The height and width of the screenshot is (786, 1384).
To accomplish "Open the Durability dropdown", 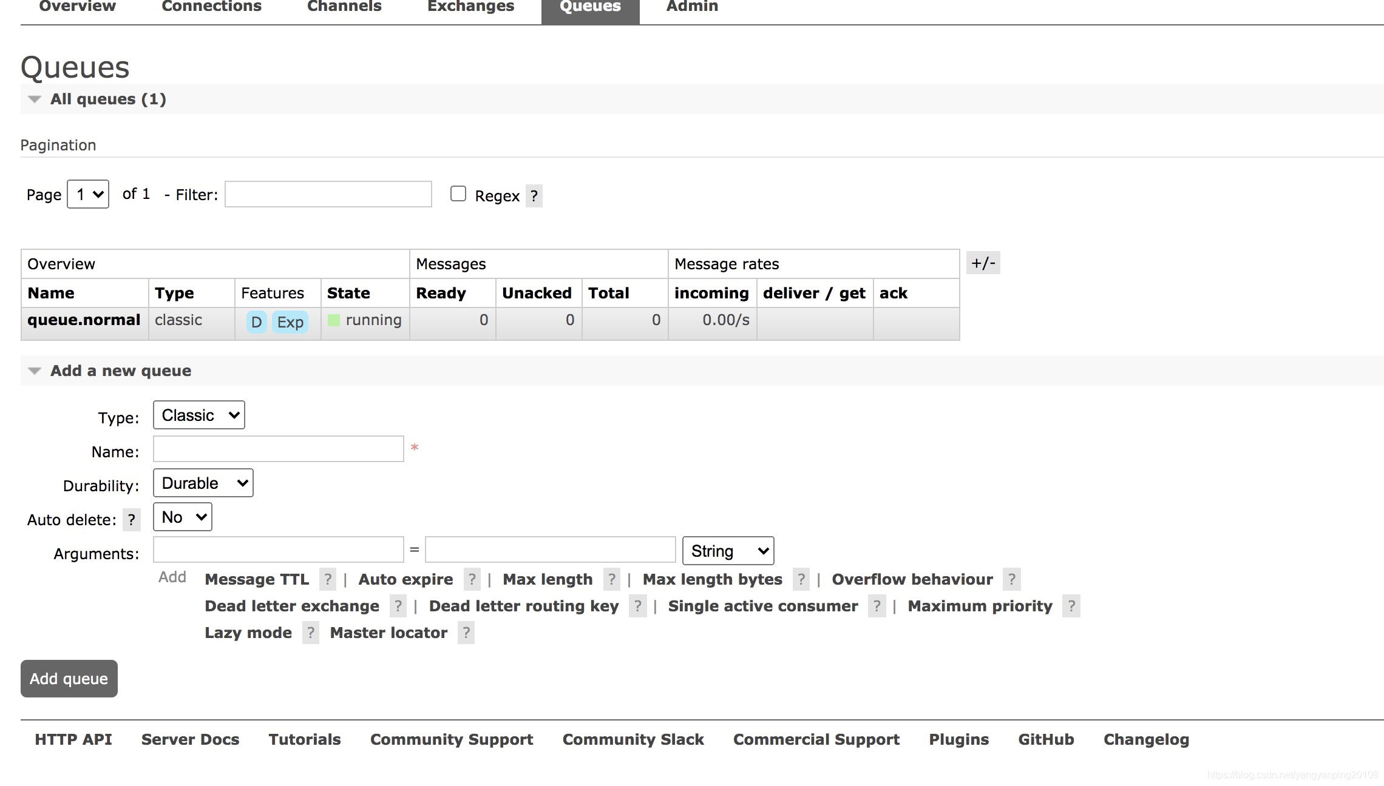I will tap(203, 483).
